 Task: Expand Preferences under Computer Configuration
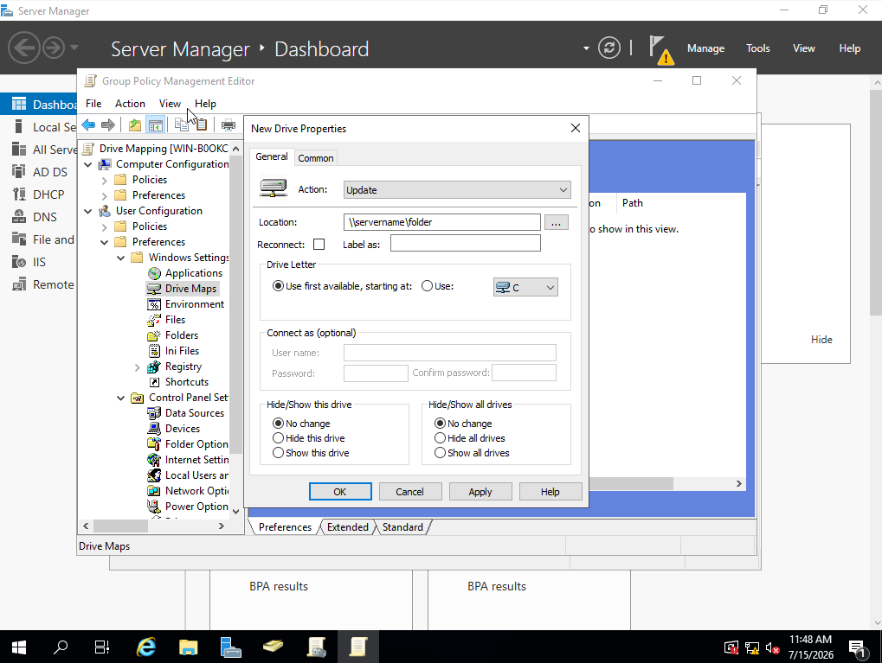(x=105, y=195)
